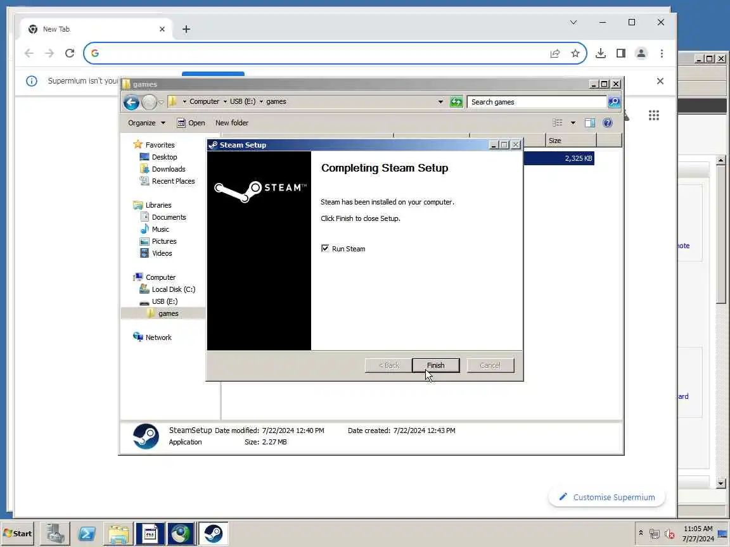Open view options dropdown arrow
Image resolution: width=730 pixels, height=547 pixels.
pos(573,123)
